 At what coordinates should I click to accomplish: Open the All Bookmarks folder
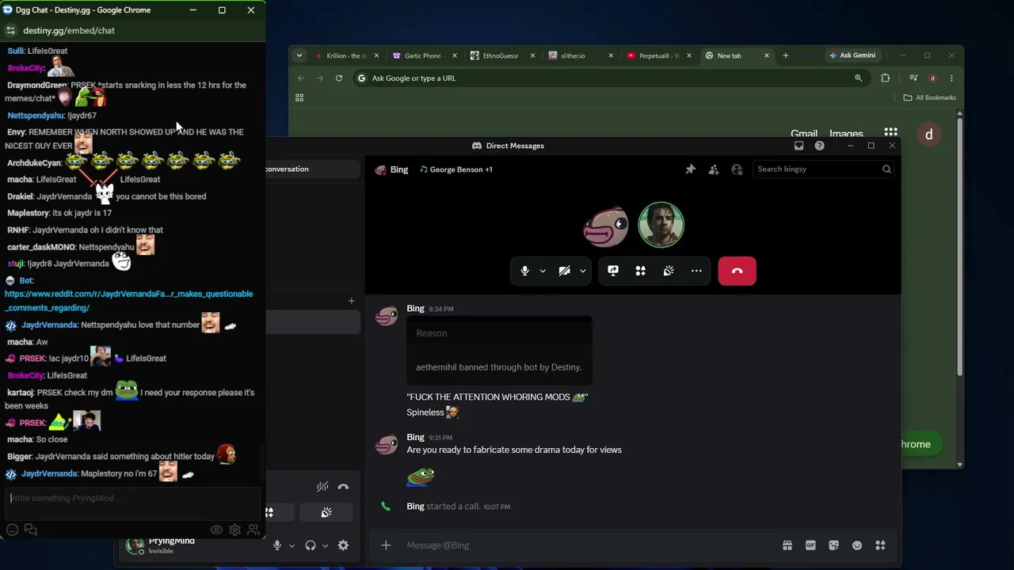(930, 97)
